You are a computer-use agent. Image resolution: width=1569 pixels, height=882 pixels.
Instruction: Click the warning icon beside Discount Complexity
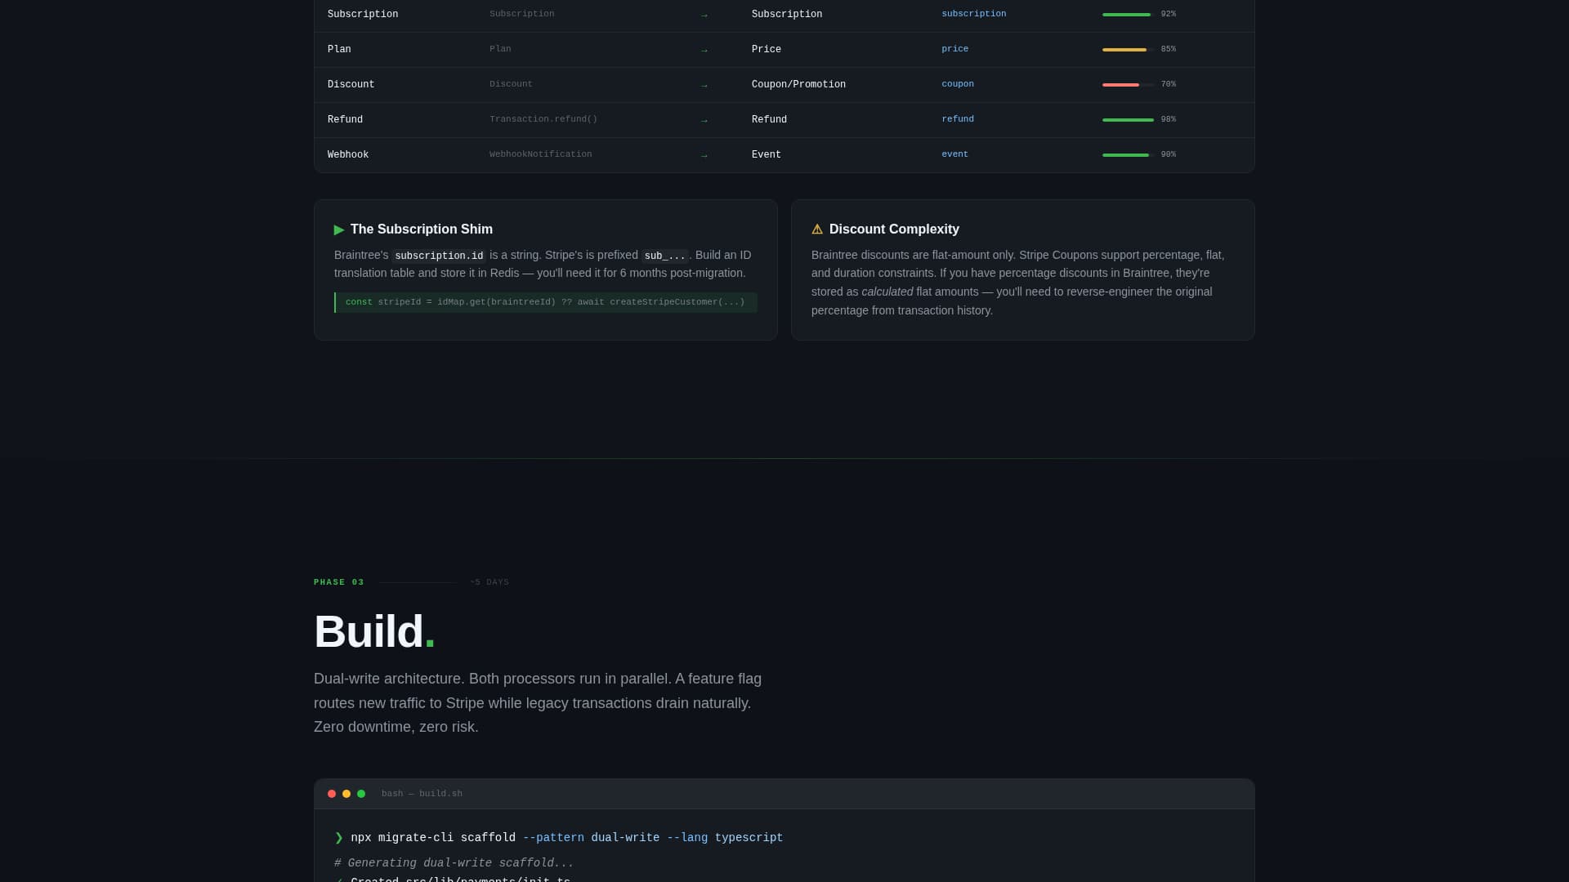[817, 229]
